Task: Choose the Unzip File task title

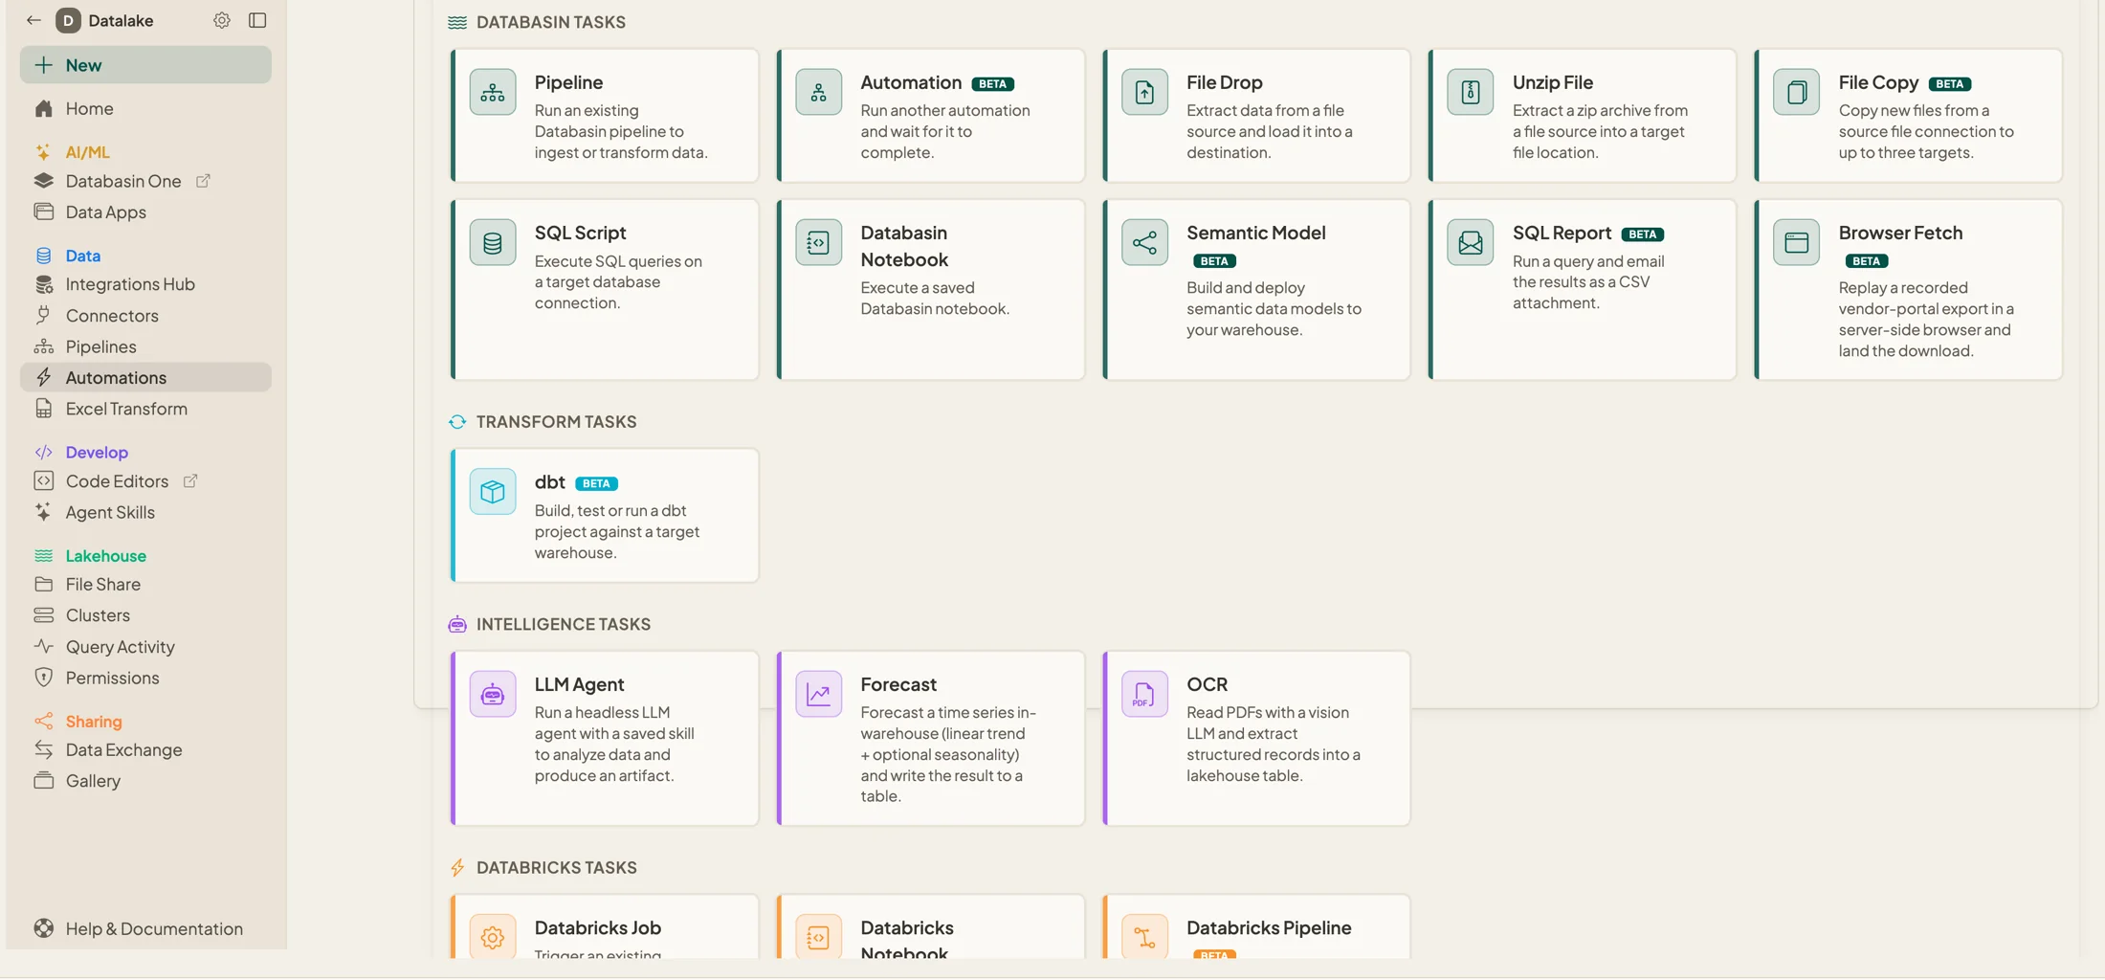Action: point(1552,83)
